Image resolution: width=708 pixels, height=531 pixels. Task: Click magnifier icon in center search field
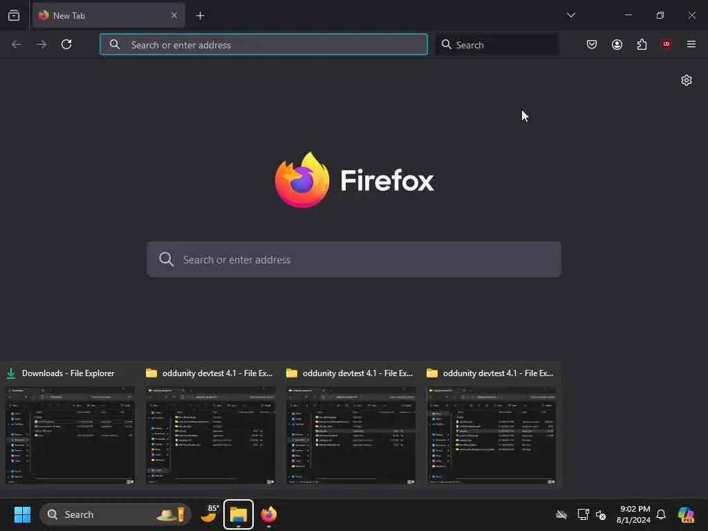click(166, 259)
